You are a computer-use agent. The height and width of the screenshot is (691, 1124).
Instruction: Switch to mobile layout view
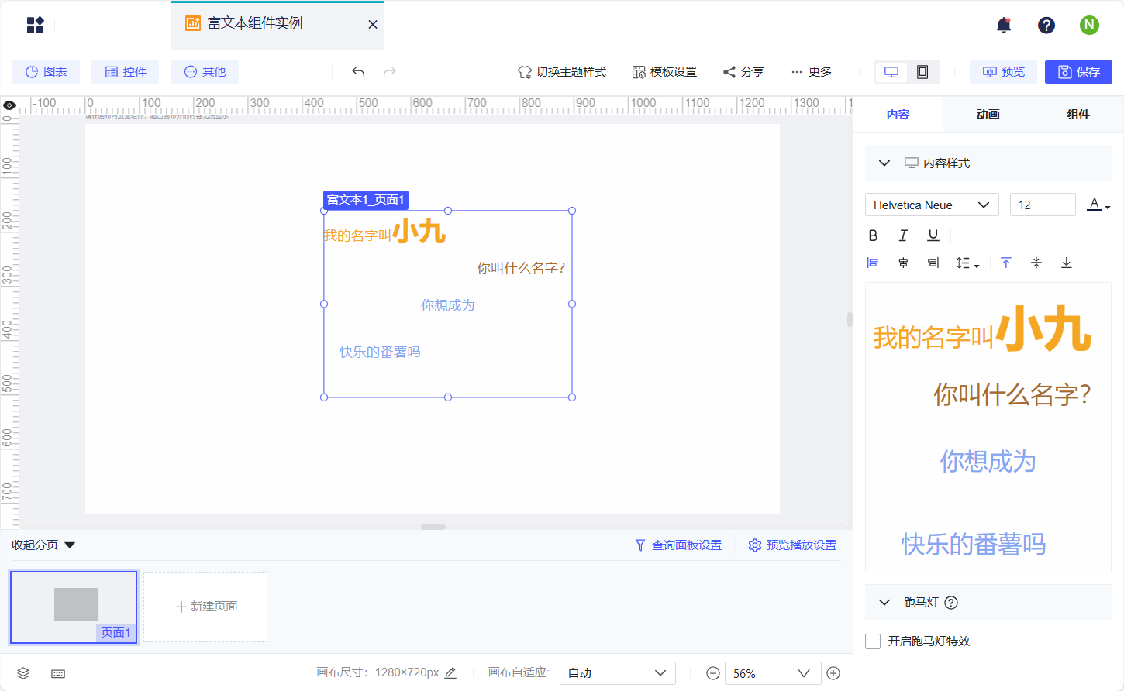[x=922, y=72]
